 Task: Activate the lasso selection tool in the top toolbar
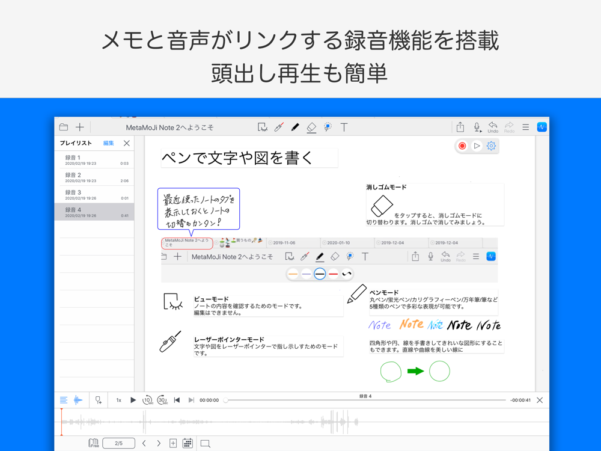coord(328,127)
